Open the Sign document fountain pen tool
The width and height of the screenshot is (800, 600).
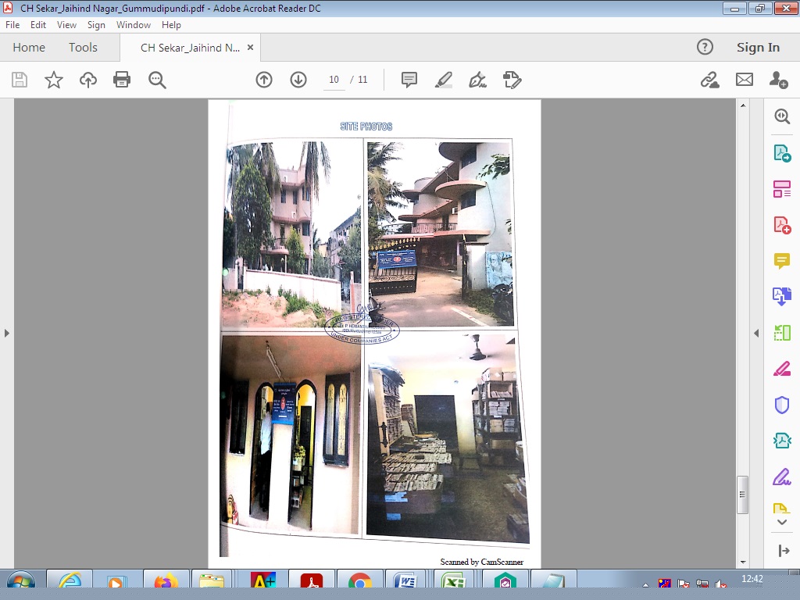click(x=477, y=80)
